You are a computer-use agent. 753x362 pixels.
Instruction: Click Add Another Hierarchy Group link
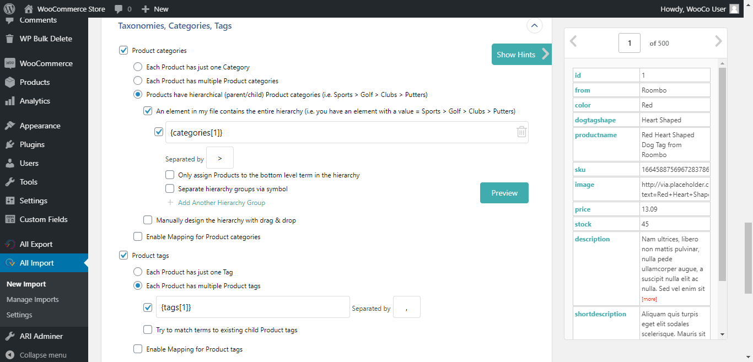tap(222, 202)
